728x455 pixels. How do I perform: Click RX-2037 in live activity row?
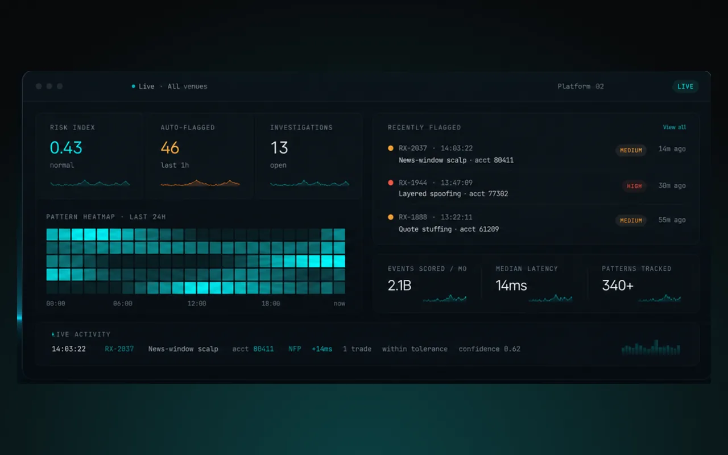point(119,349)
